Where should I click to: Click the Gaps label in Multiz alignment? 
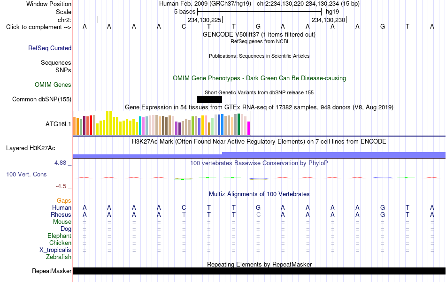click(x=64, y=201)
